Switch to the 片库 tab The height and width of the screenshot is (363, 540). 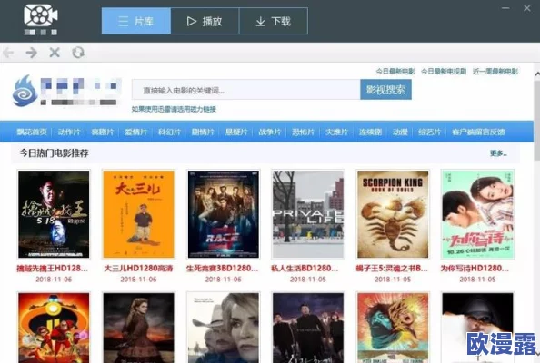136,21
